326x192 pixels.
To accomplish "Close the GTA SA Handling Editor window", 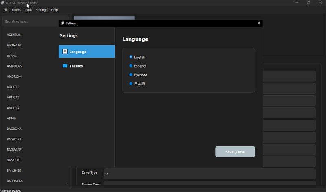I will click(x=320, y=3).
